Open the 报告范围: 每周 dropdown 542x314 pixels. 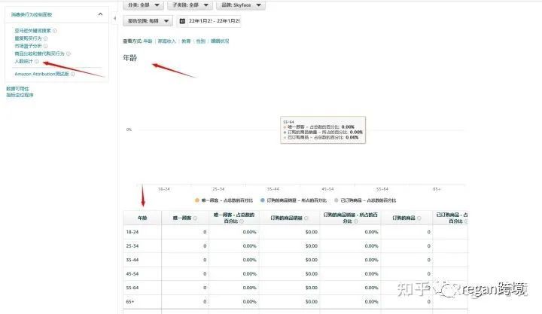click(148, 21)
